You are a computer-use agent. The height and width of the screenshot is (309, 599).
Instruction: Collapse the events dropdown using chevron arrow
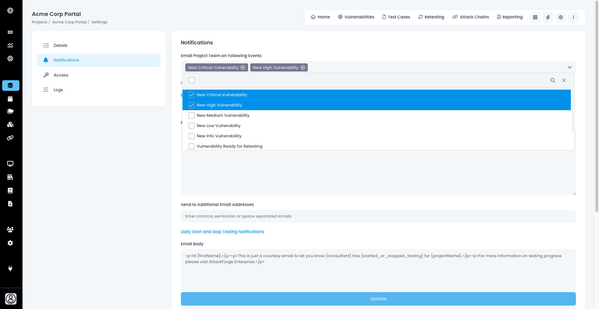(569, 67)
